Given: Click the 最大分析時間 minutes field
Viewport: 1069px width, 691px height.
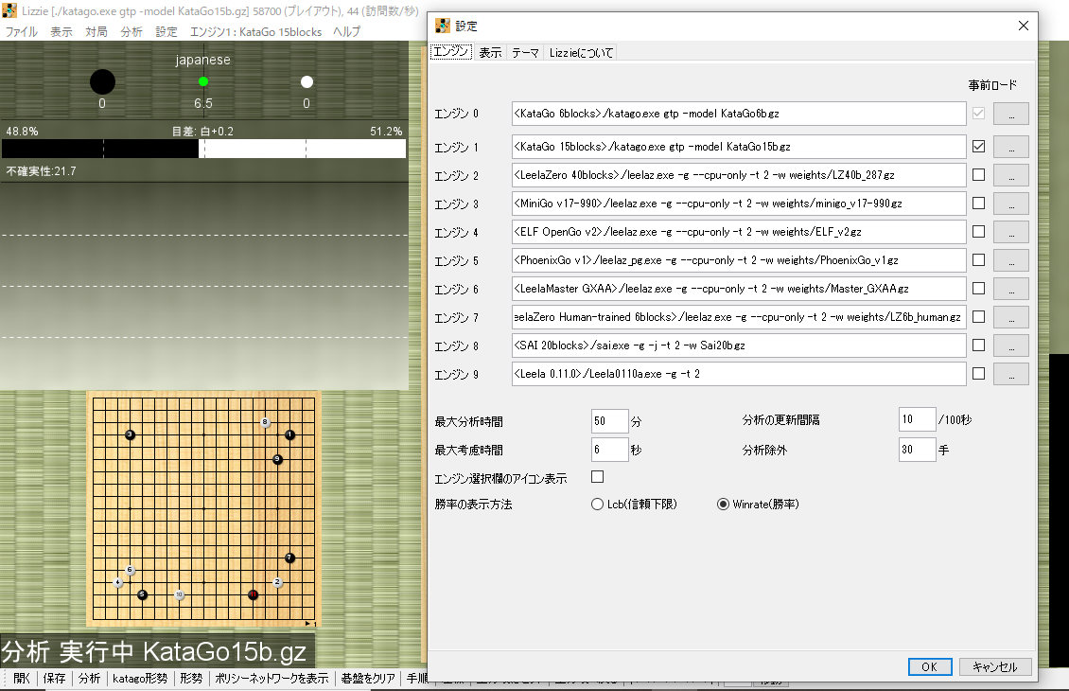Looking at the screenshot, I should [609, 421].
